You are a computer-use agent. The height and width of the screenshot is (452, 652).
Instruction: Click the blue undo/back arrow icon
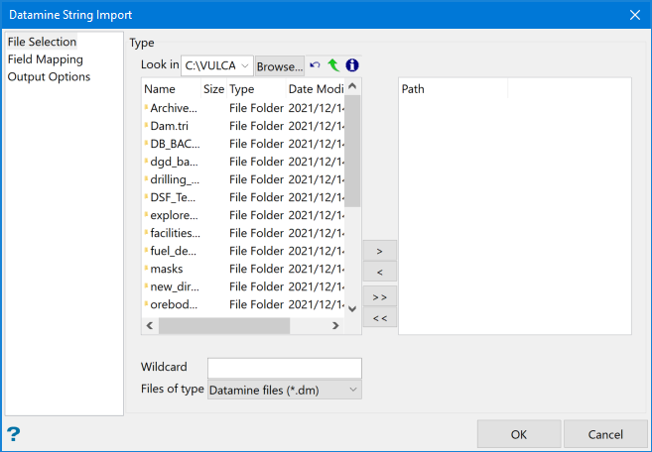[316, 65]
